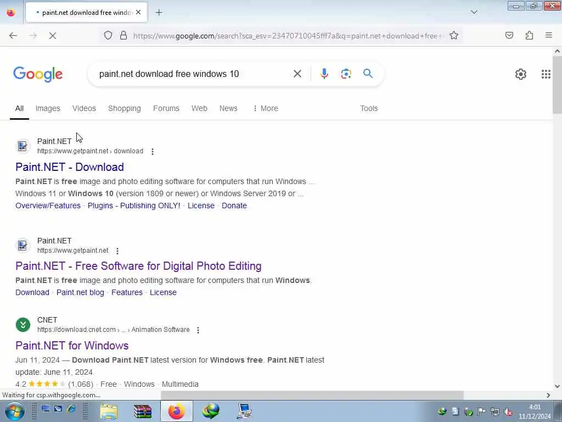562x422 pixels.
Task: Switch to the Images results tab
Action: click(48, 108)
